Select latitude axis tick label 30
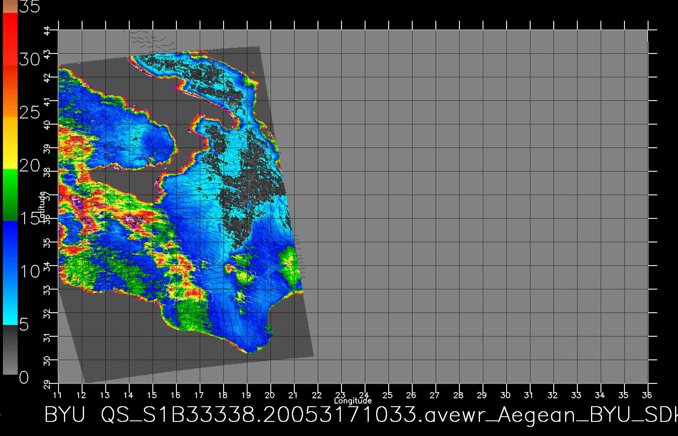 [x=47, y=361]
